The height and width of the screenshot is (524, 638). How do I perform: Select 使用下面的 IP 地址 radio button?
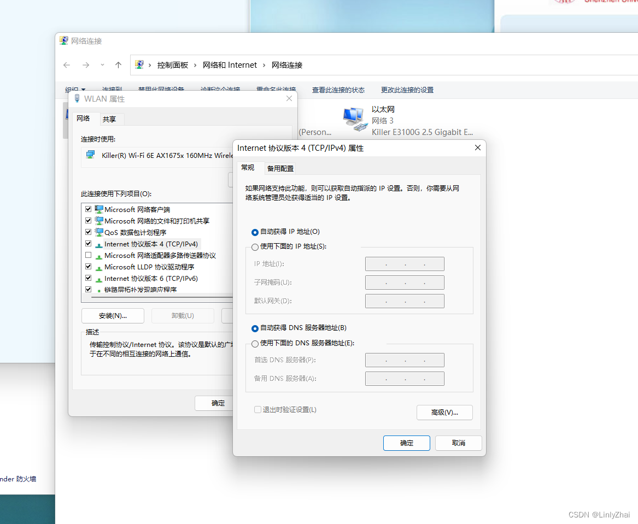tap(255, 247)
